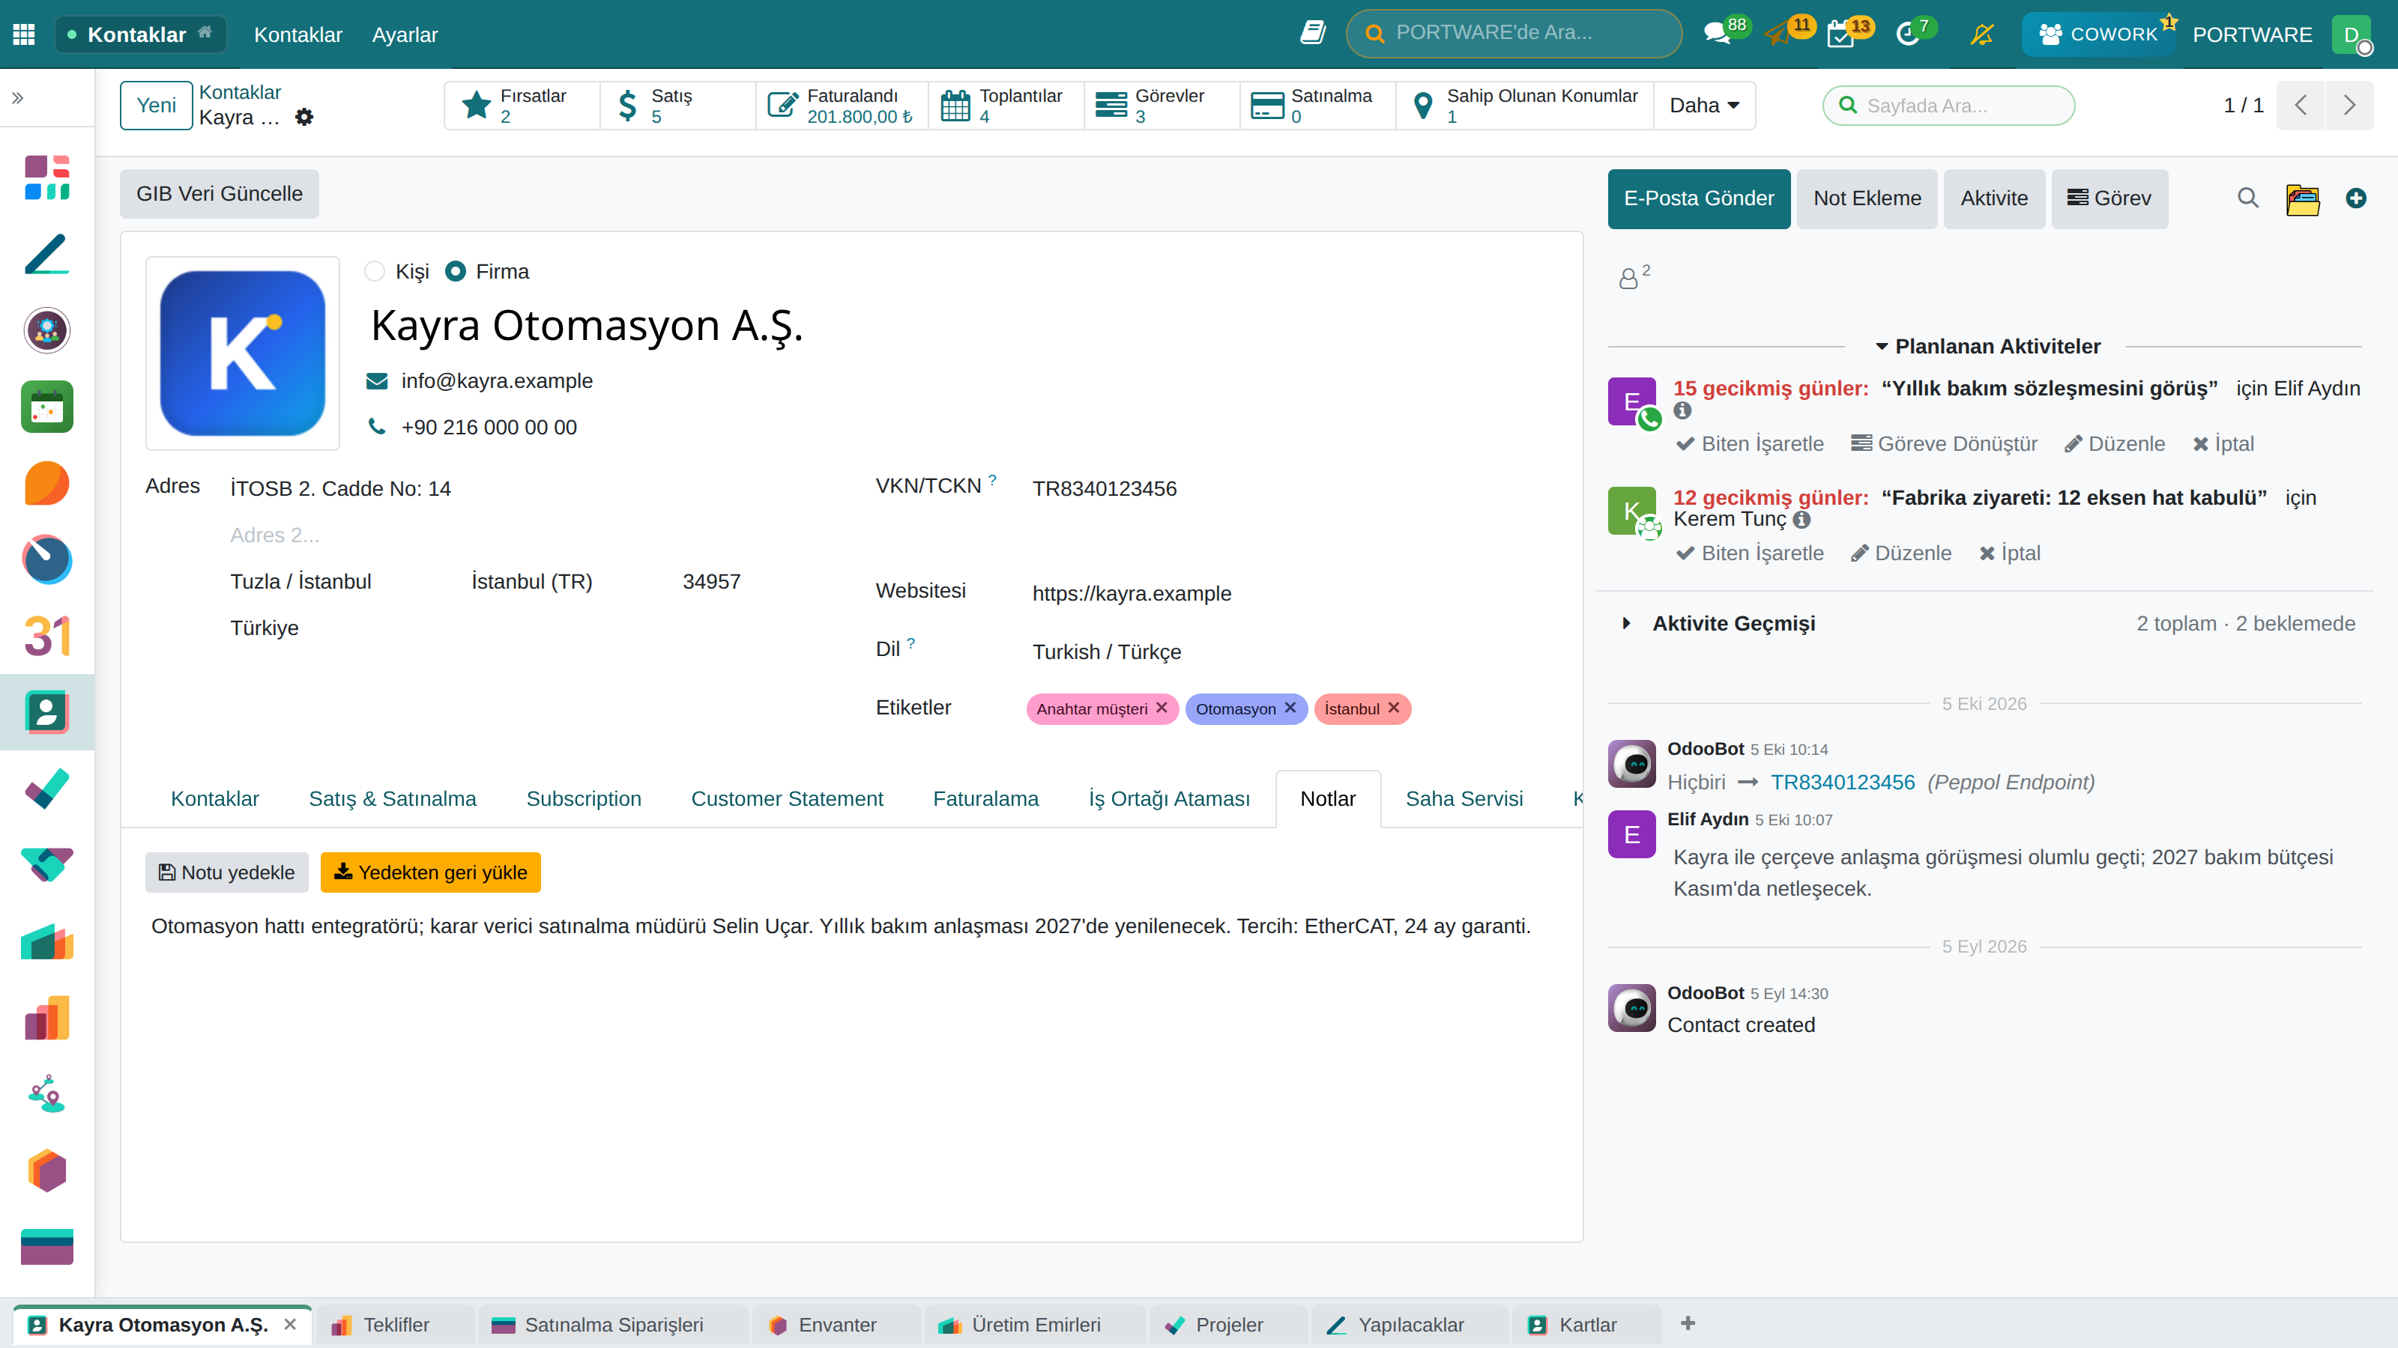Open the TR8340123456 Peppol link
2398x1348 pixels.
tap(1842, 783)
